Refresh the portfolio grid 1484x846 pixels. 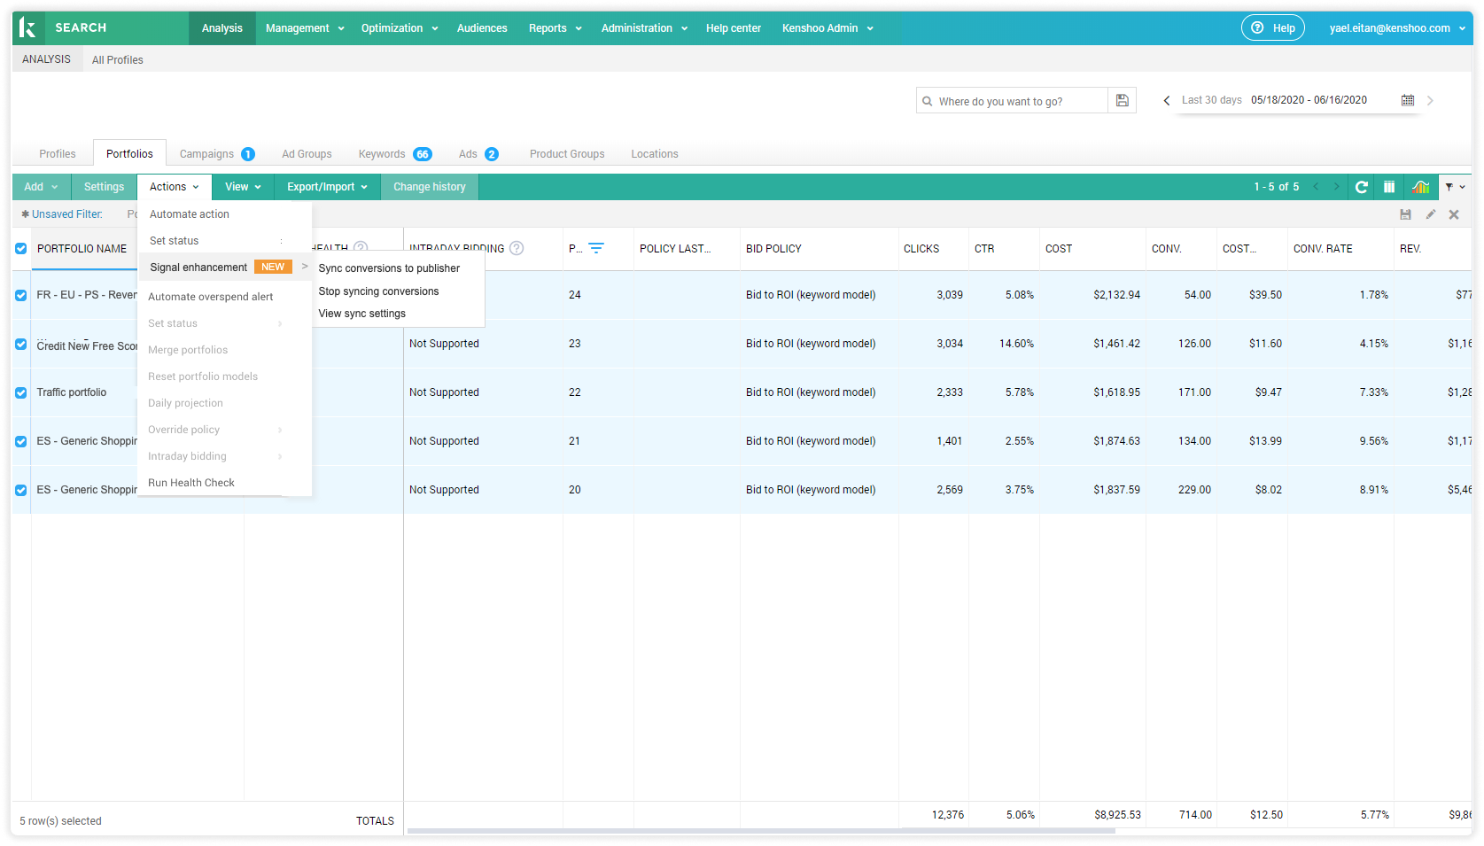(x=1362, y=187)
